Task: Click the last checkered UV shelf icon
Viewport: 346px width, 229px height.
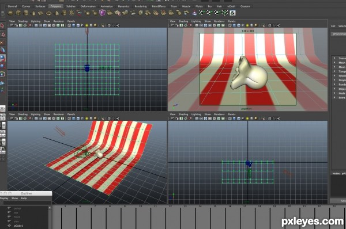Action: [232, 13]
